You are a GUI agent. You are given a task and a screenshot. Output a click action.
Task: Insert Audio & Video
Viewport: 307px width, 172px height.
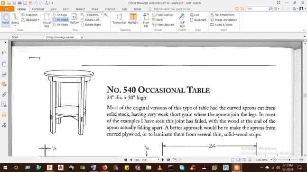click(222, 25)
